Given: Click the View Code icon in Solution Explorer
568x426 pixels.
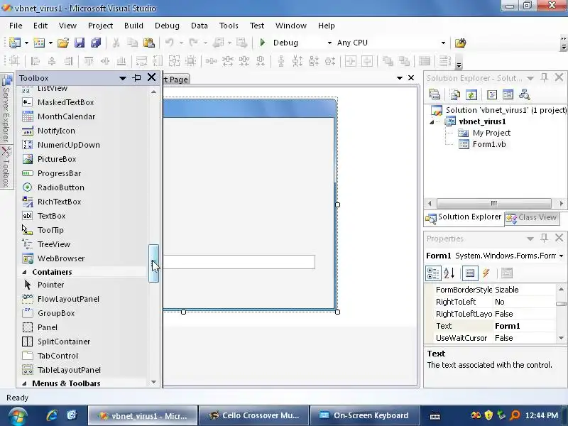Looking at the screenshot, I should (492, 95).
